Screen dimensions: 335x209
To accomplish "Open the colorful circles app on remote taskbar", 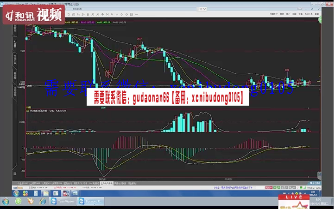I will click(25, 193).
